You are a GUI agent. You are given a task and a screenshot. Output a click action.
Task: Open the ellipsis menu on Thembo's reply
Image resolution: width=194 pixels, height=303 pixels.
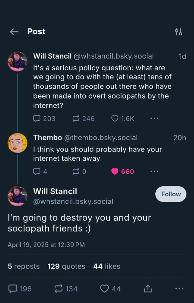point(154,171)
